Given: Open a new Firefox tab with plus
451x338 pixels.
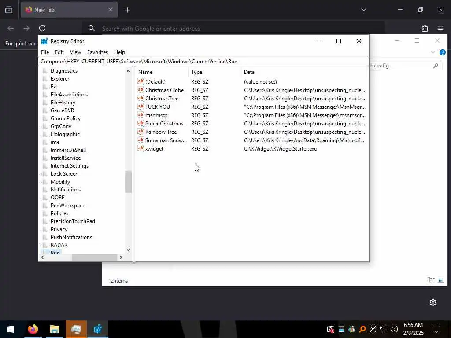Looking at the screenshot, I should [127, 10].
